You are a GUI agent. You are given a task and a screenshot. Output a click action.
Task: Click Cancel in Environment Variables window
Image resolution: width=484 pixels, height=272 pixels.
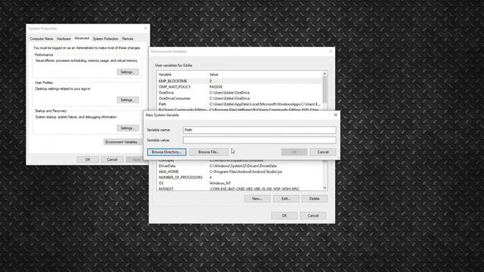tap(313, 215)
